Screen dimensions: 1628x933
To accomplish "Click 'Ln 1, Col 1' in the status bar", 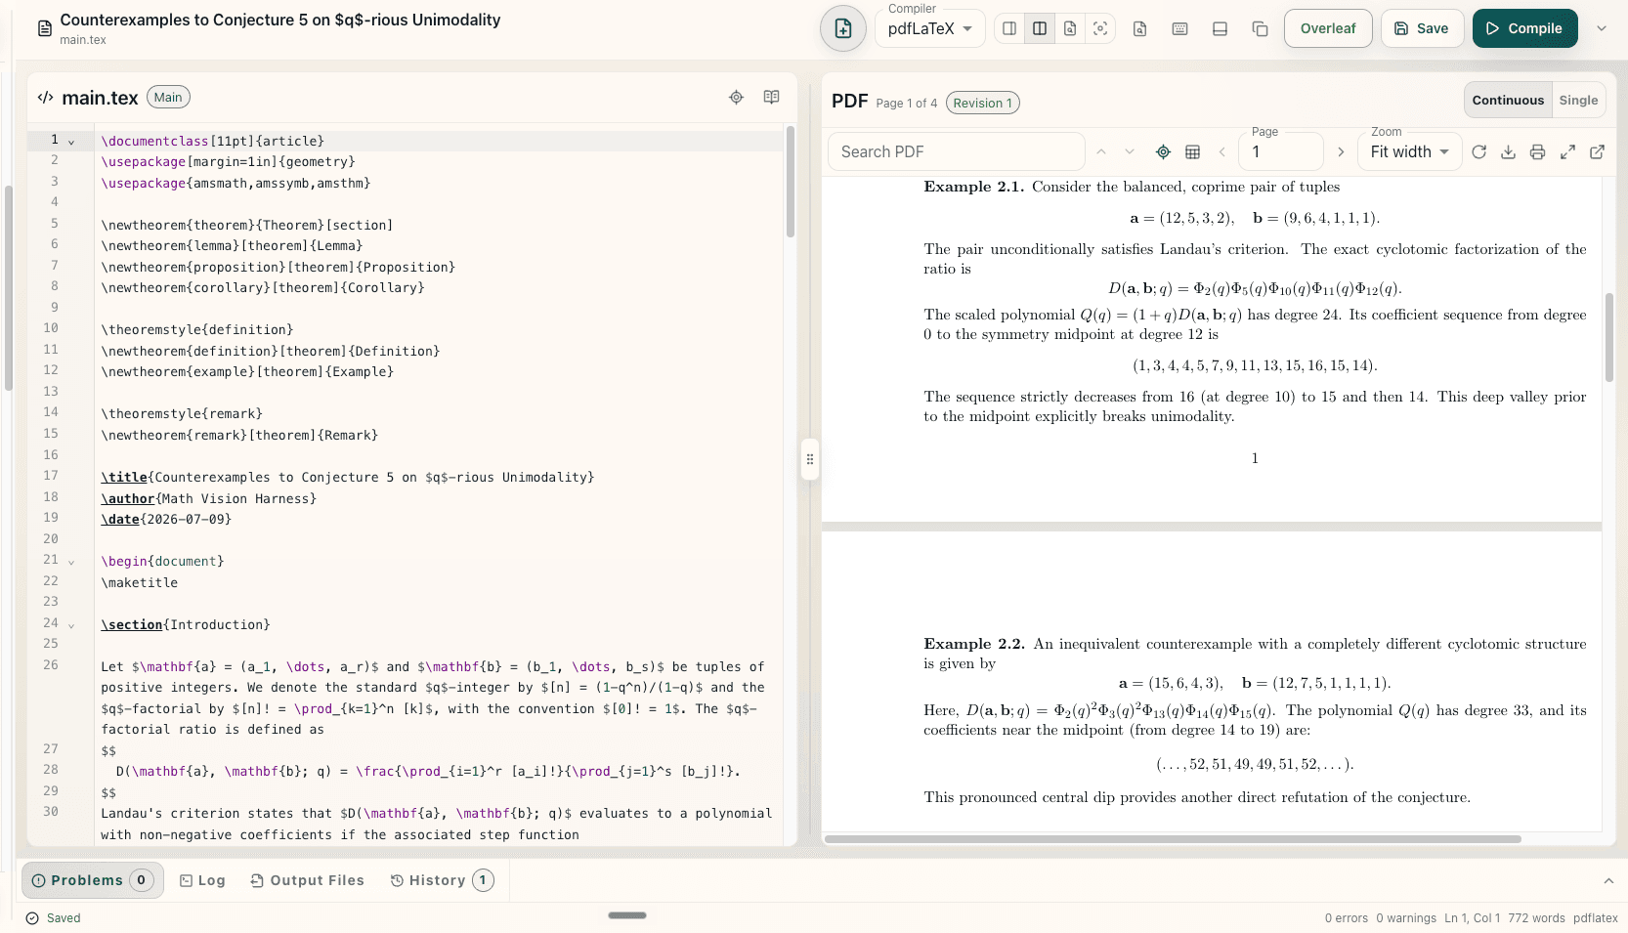I will (1473, 917).
